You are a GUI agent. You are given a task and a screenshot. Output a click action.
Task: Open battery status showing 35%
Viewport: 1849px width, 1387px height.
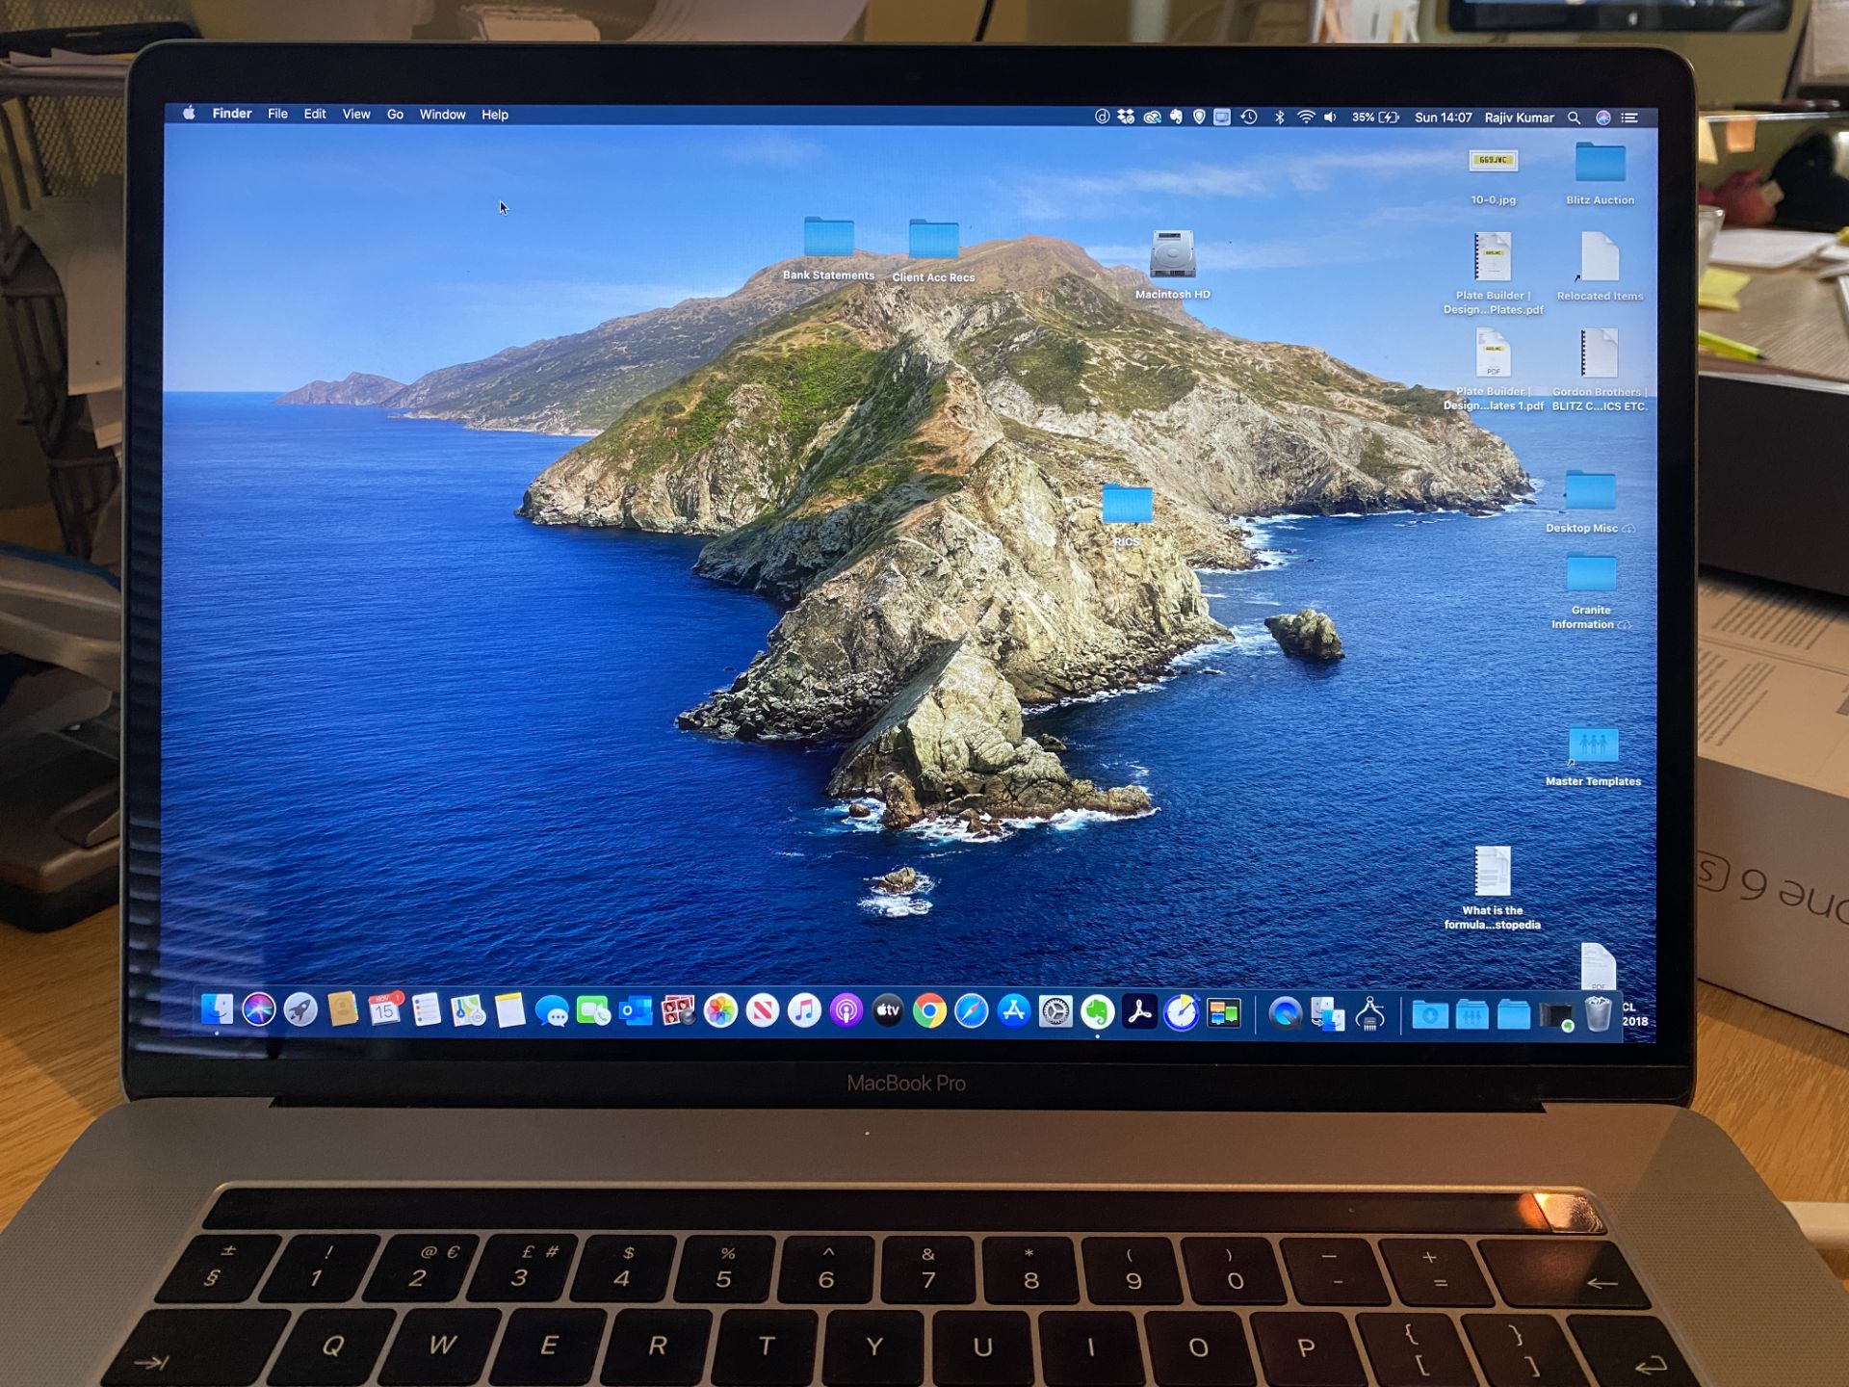(x=1375, y=118)
